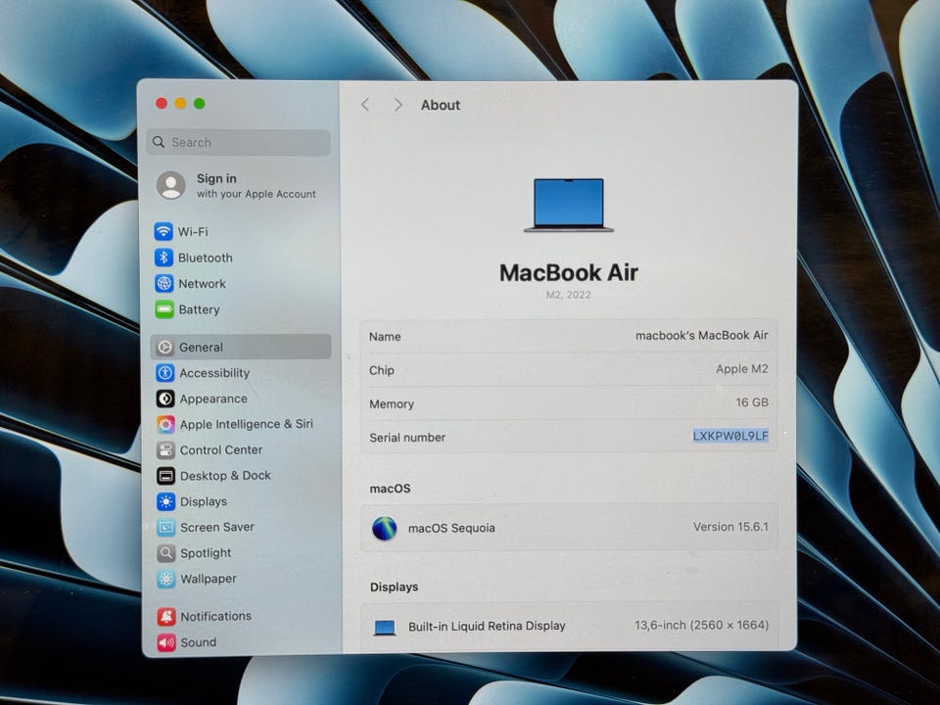Select the Control Center label

(x=221, y=449)
